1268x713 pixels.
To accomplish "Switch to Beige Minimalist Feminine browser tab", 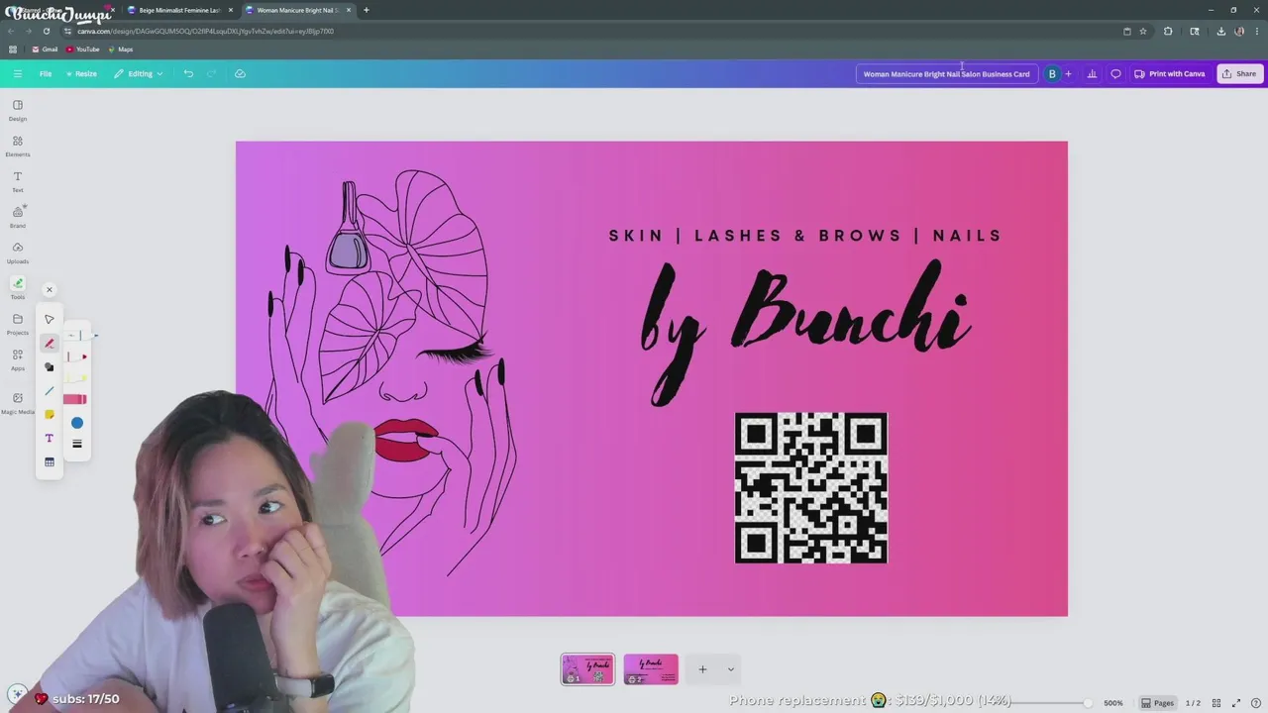I will coord(179,10).
